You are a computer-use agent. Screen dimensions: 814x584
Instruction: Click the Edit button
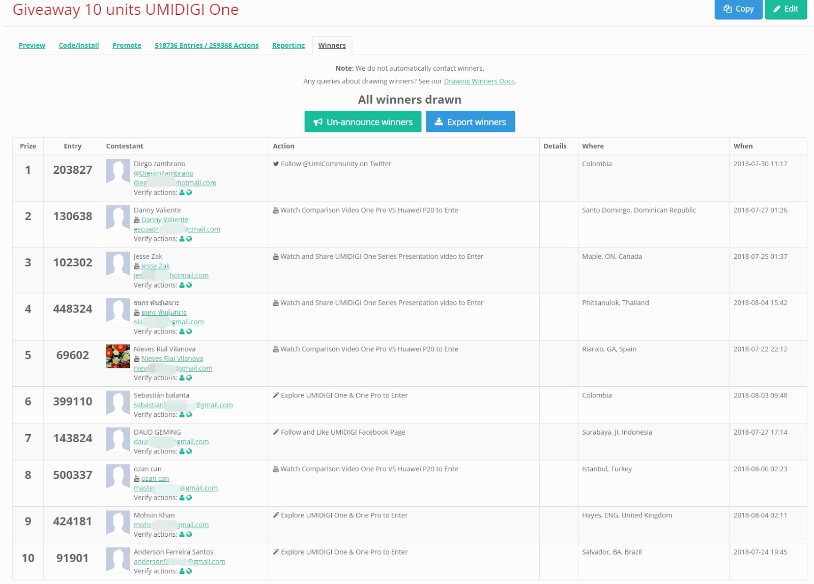tap(786, 9)
